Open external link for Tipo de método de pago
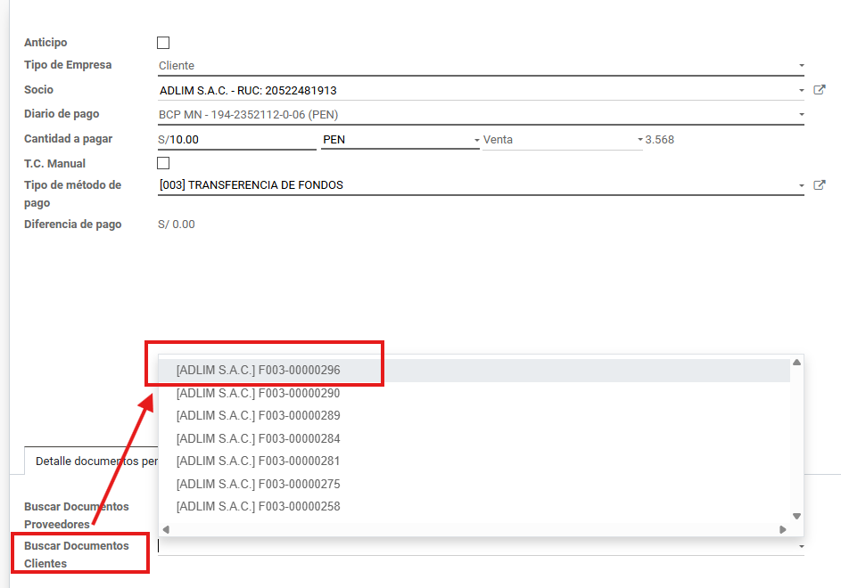 click(820, 185)
